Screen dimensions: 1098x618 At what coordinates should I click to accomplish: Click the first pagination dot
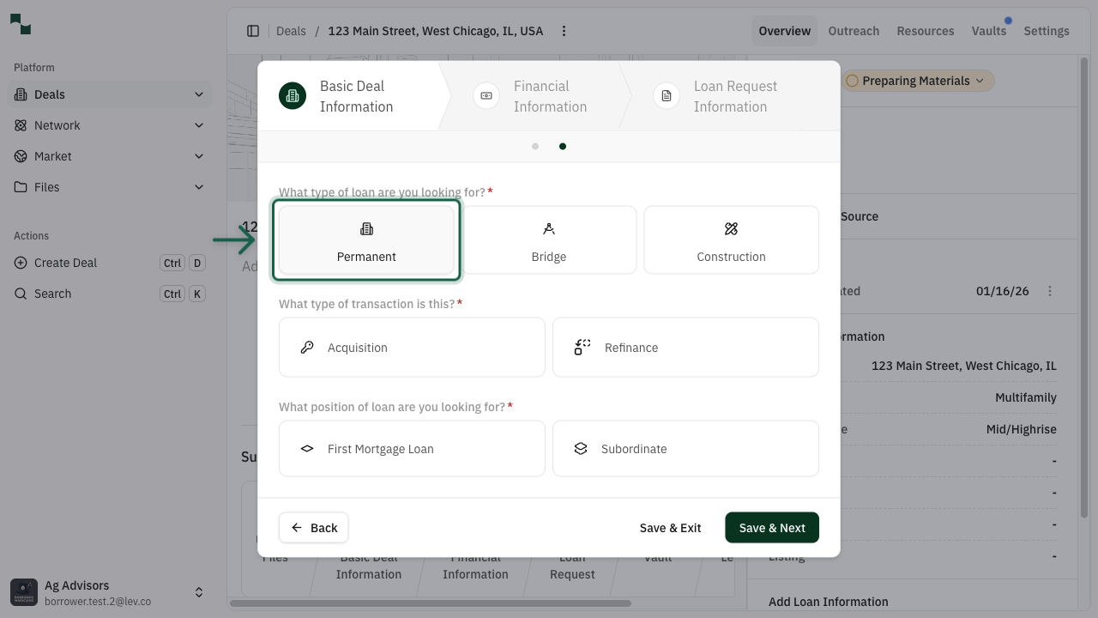[x=535, y=146]
